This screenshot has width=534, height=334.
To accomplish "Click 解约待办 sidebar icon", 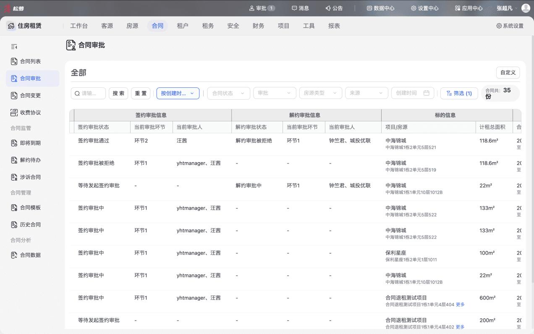I will click(x=14, y=160).
